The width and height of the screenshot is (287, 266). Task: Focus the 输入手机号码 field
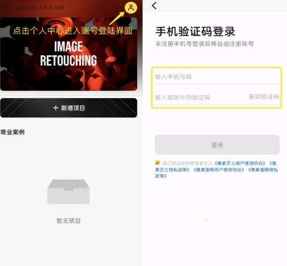217,77
